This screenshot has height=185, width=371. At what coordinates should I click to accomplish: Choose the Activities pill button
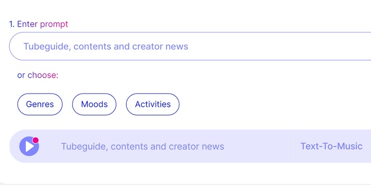pos(153,104)
